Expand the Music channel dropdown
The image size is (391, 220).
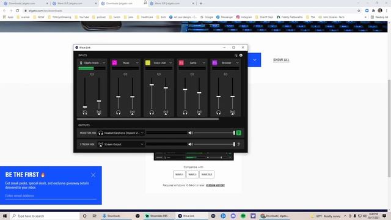pos(137,63)
